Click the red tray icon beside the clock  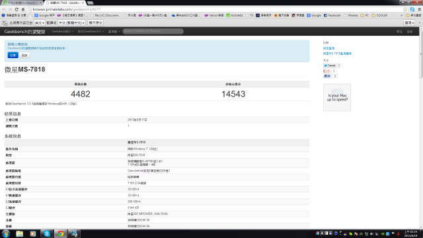pyautogui.click(x=399, y=233)
